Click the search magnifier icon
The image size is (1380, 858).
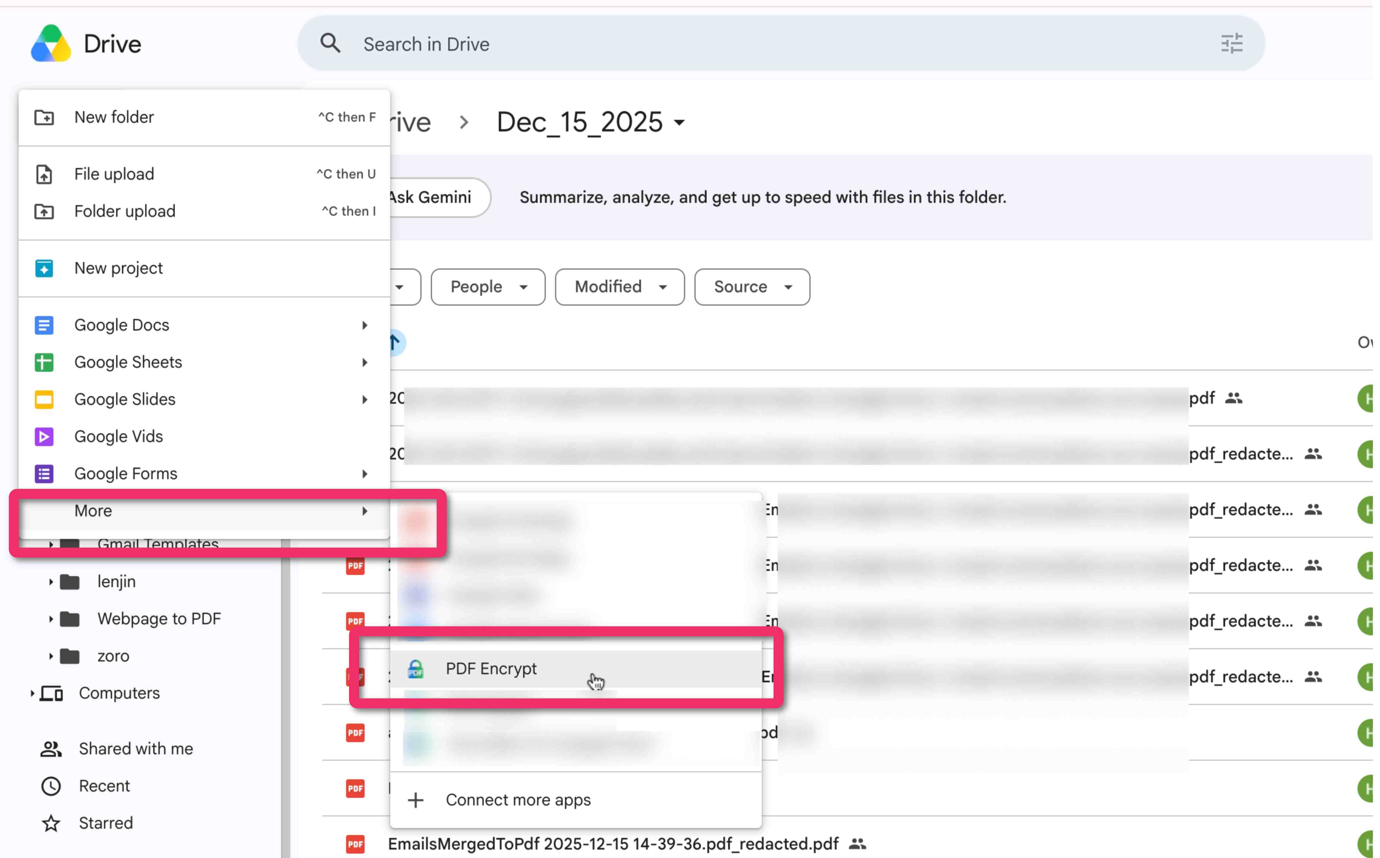pos(330,44)
